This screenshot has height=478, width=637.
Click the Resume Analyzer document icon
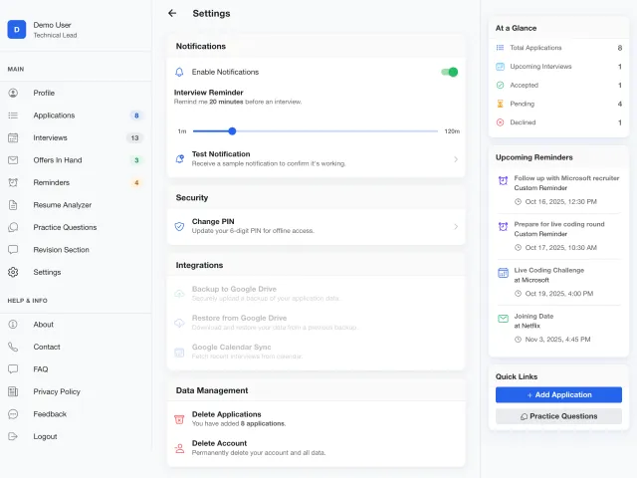point(13,205)
